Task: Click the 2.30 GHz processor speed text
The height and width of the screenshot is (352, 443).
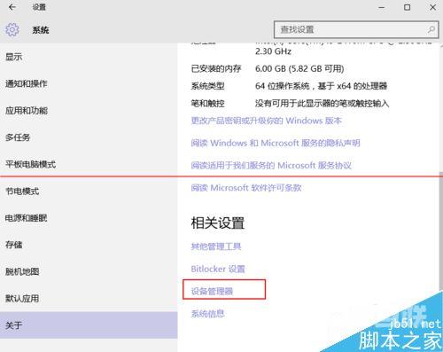Action: click(x=273, y=51)
